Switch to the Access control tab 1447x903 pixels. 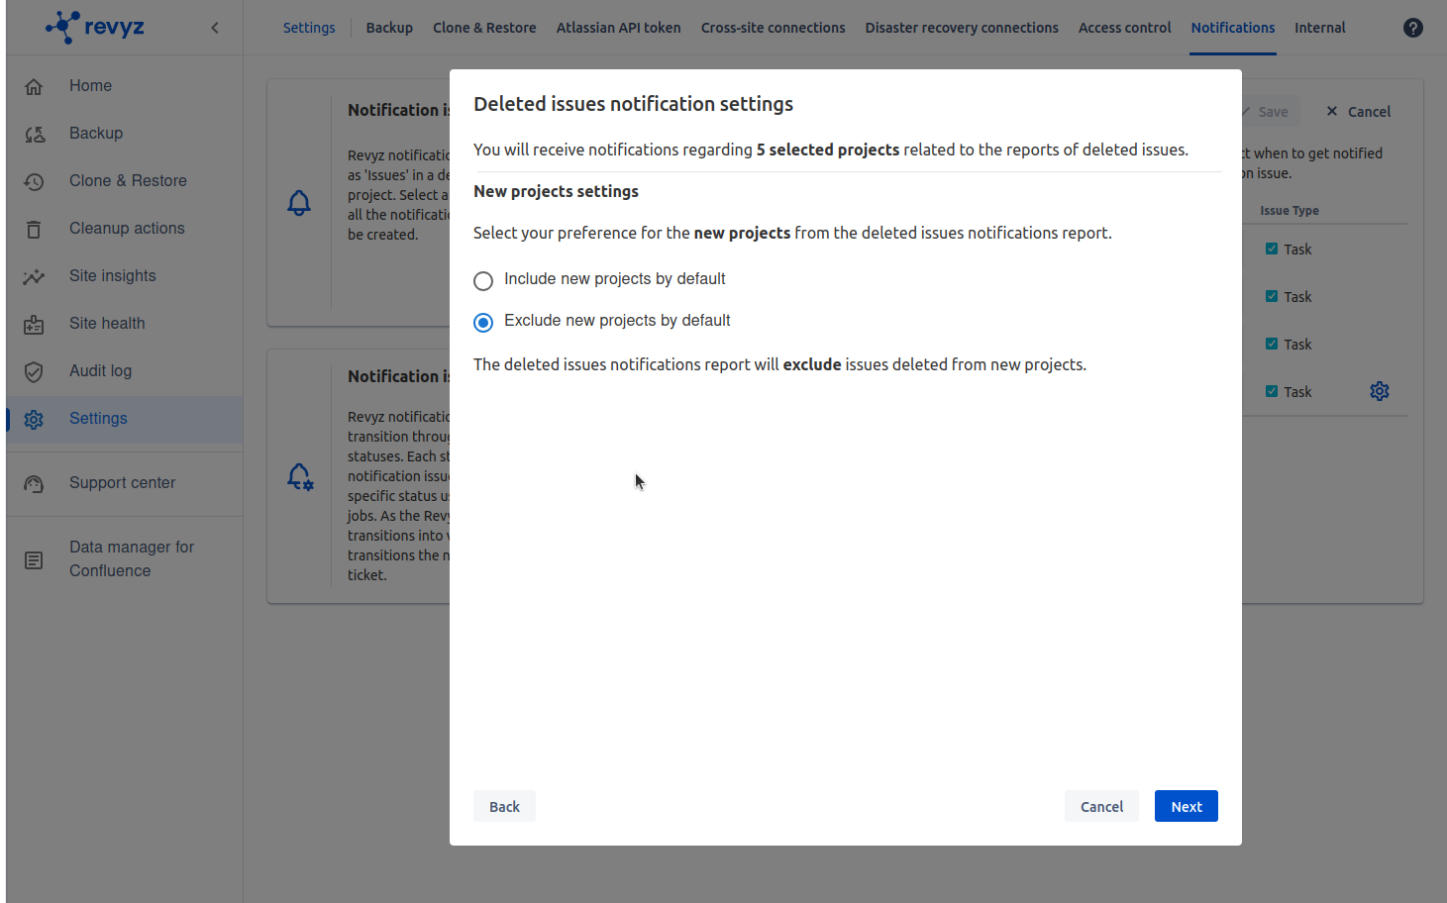point(1124,27)
